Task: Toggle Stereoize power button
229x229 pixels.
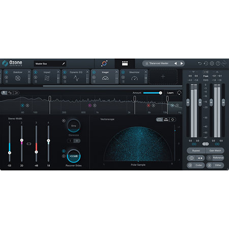Action: (x=64, y=121)
